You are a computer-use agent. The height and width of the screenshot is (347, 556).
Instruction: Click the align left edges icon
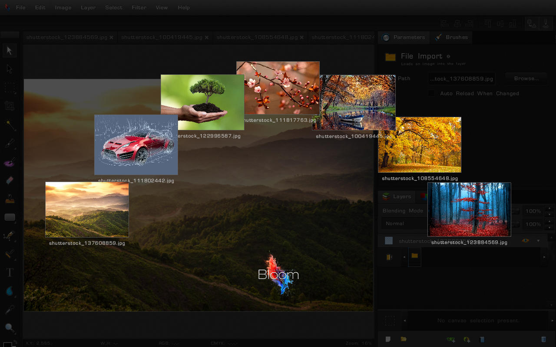[444, 23]
